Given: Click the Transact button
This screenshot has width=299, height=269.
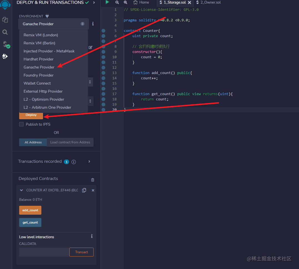Looking at the screenshot, I should pos(81,252).
